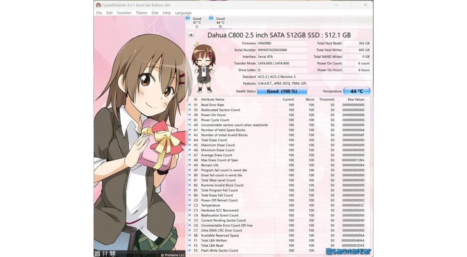The image size is (467, 257).
Task: Click the status icon for Average Erase Count
Action: [190, 155]
